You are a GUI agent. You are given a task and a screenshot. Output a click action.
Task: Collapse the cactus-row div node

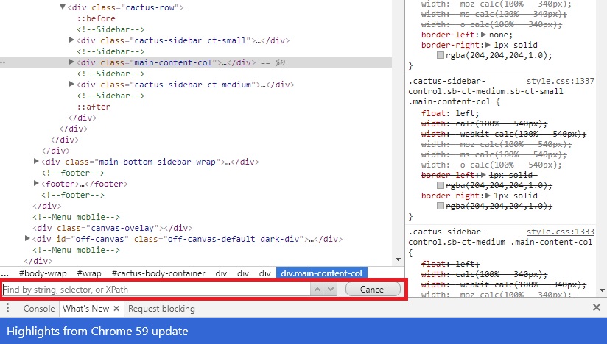63,7
